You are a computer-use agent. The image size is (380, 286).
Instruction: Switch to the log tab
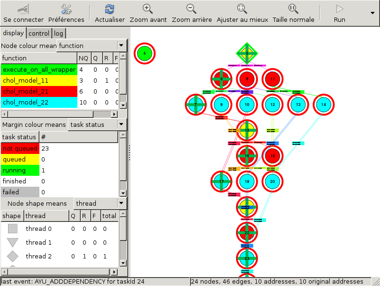[x=58, y=33]
